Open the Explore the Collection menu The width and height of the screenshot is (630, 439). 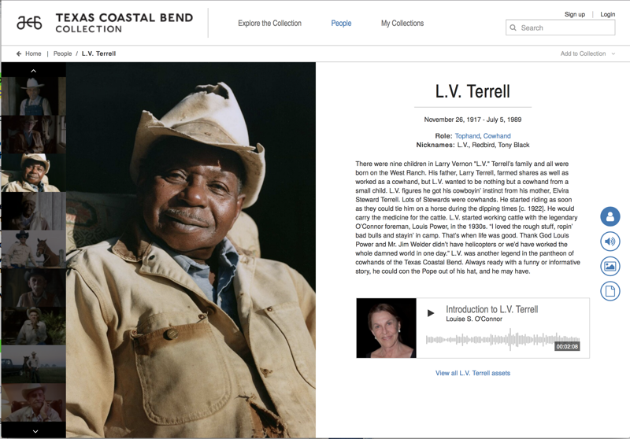(x=269, y=24)
